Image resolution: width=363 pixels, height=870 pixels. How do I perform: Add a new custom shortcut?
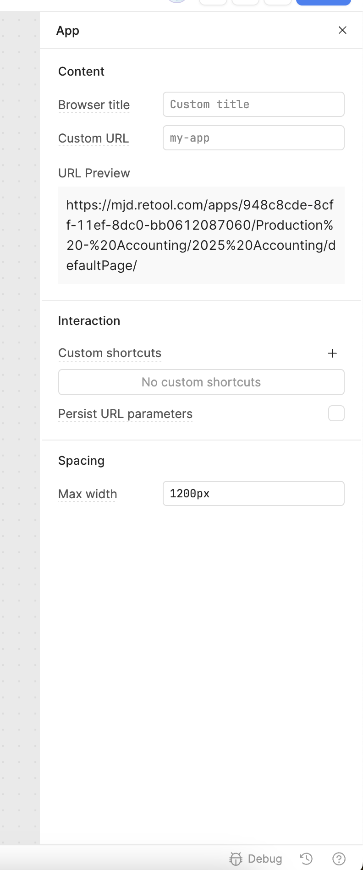(x=332, y=353)
